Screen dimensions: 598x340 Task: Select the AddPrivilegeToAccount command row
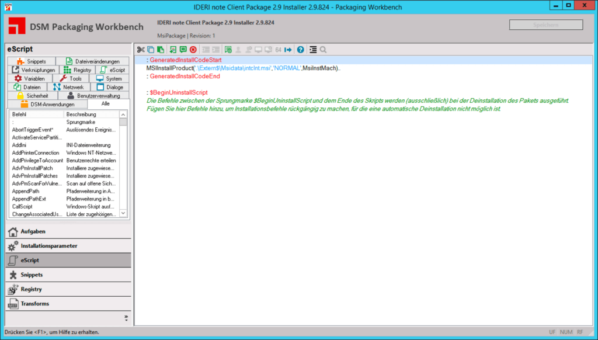click(64, 161)
